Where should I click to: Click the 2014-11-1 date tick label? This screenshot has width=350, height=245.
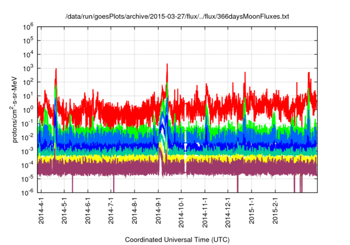point(205,212)
